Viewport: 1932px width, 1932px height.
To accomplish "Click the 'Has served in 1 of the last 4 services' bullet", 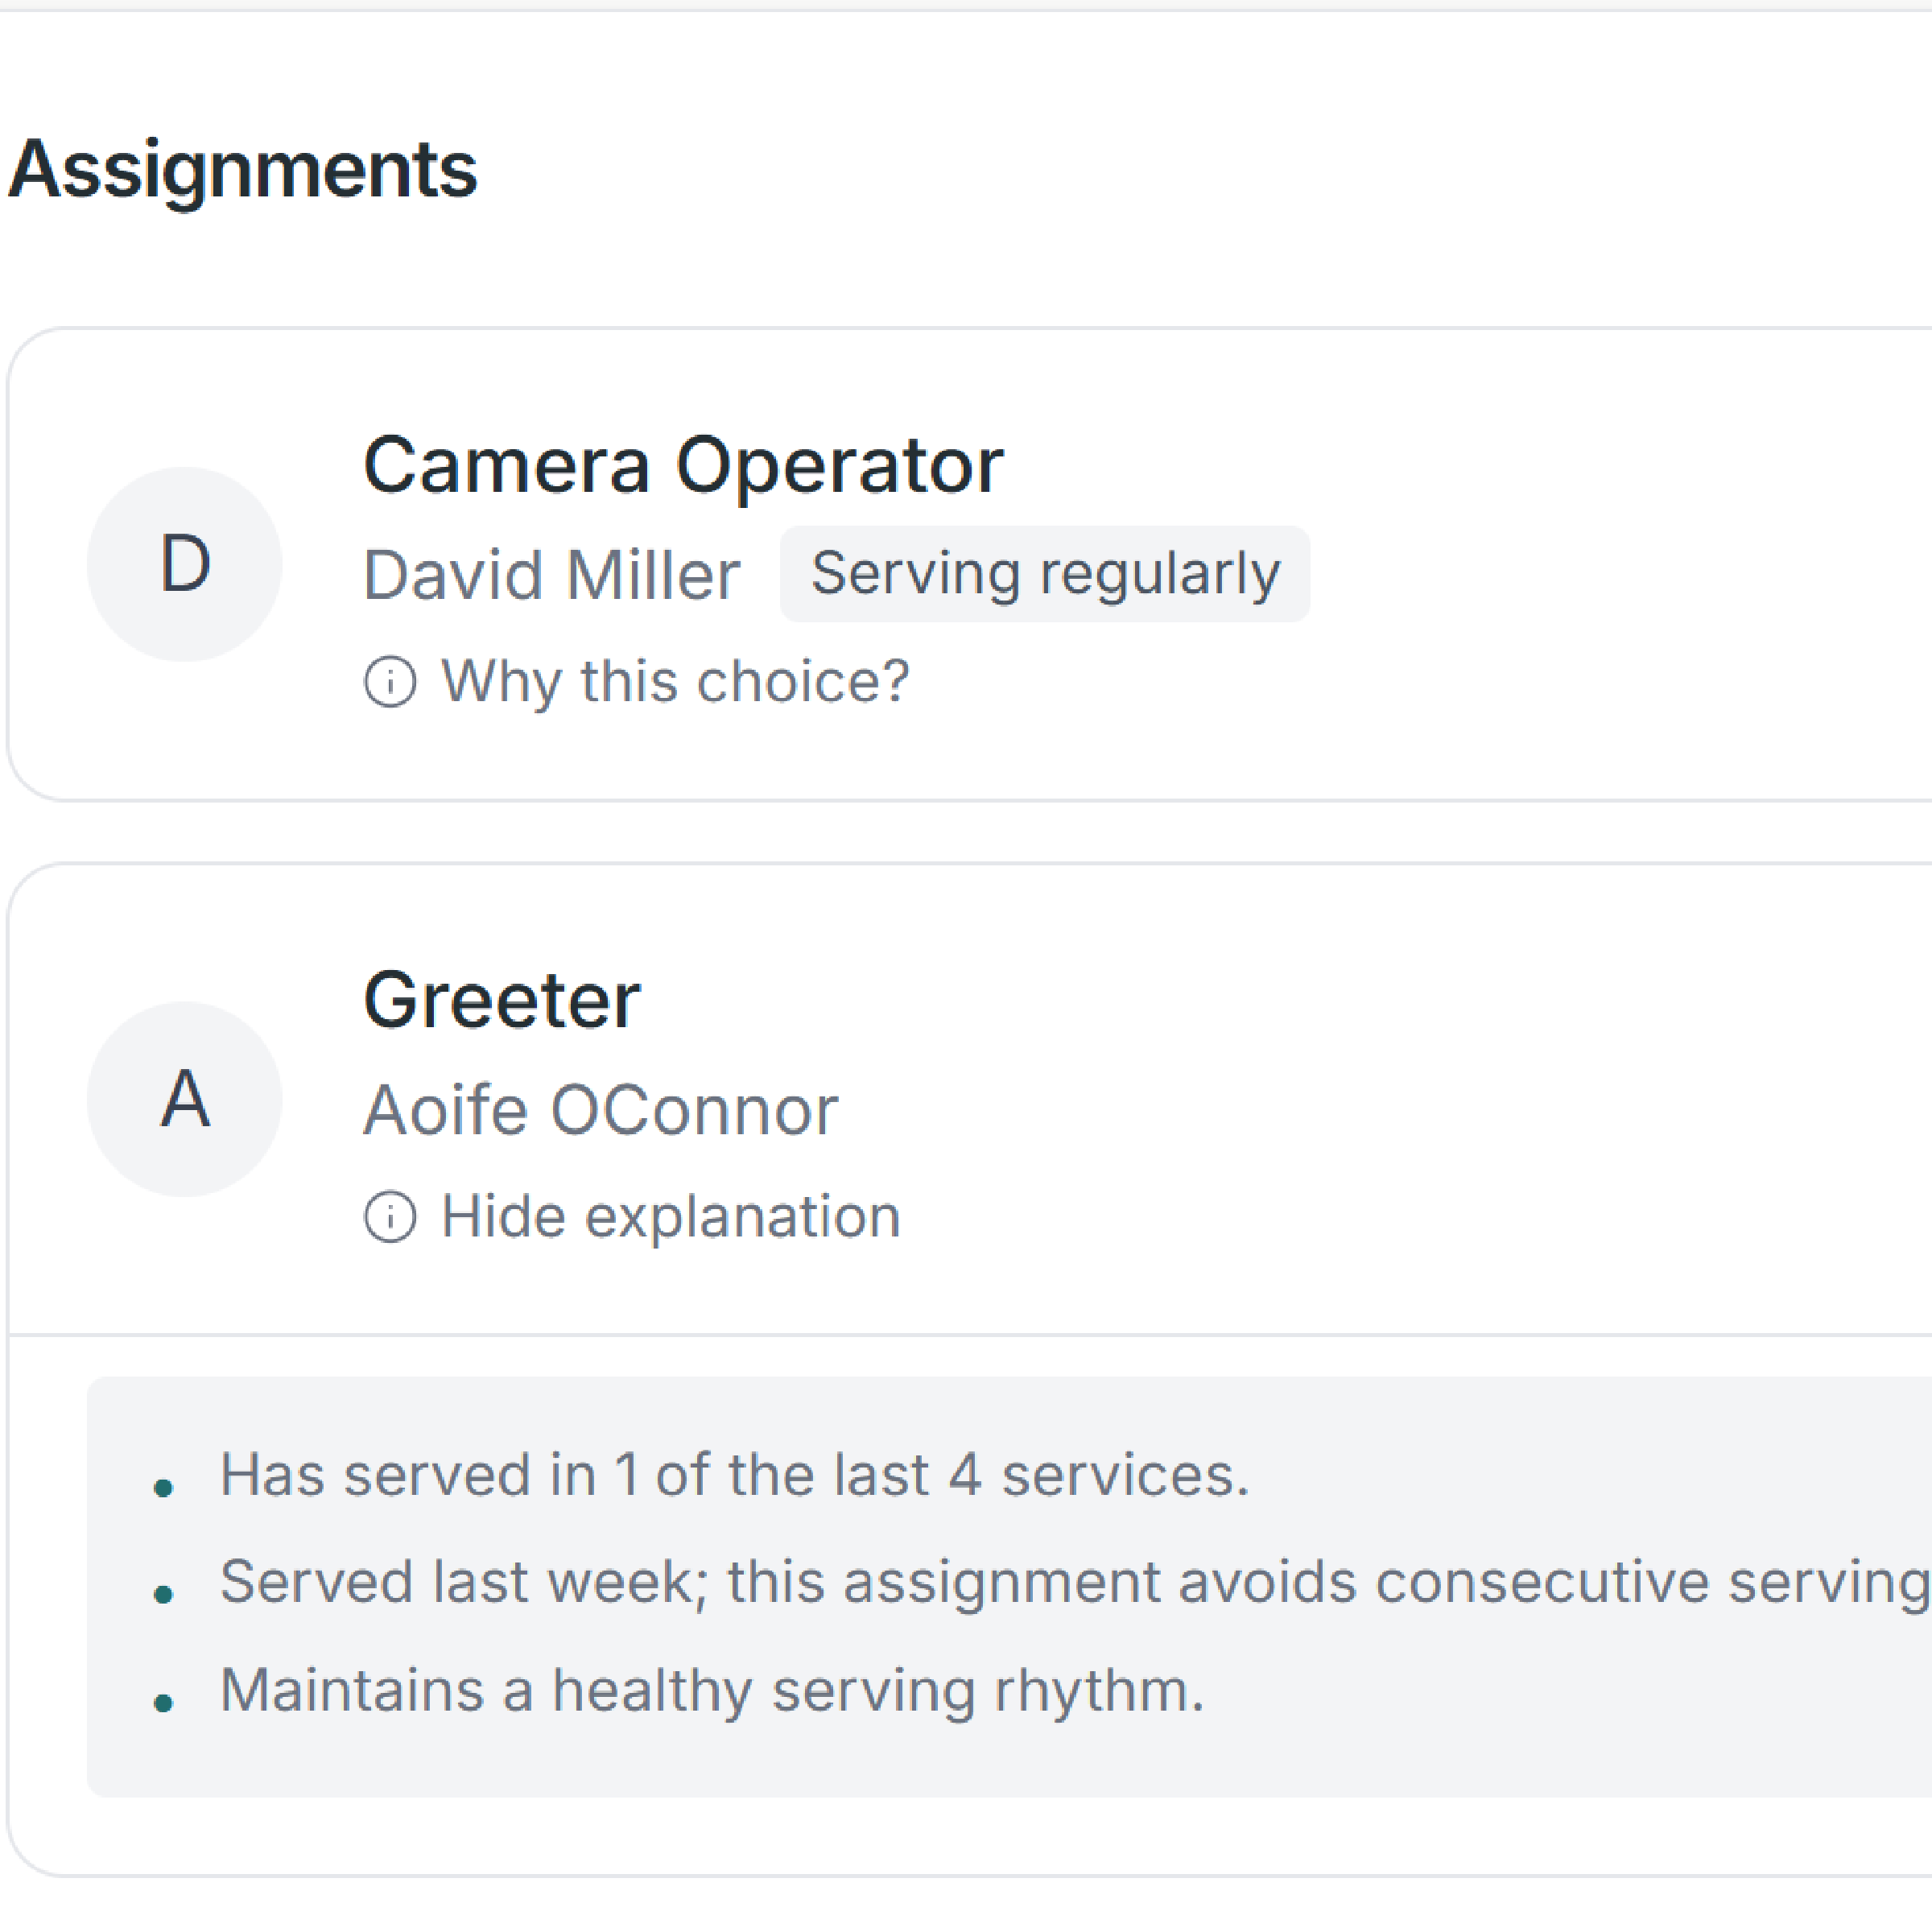I will [734, 1475].
